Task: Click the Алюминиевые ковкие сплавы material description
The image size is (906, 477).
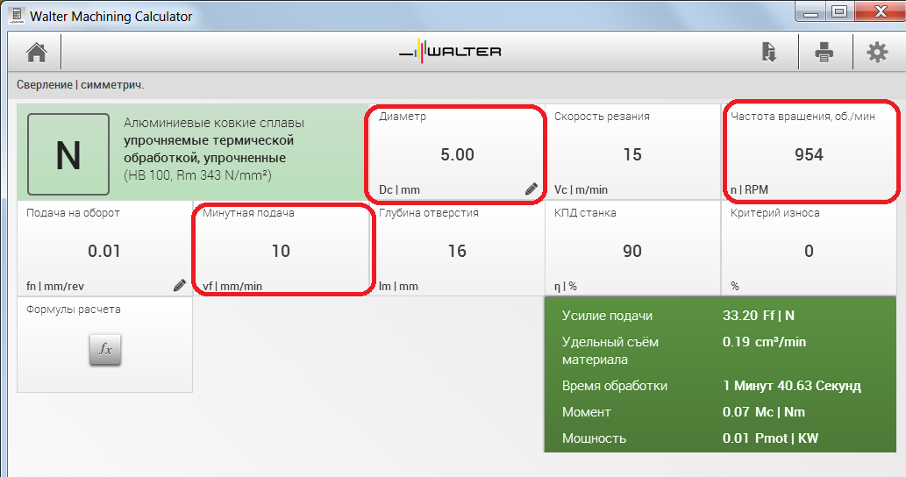Action: (x=213, y=149)
